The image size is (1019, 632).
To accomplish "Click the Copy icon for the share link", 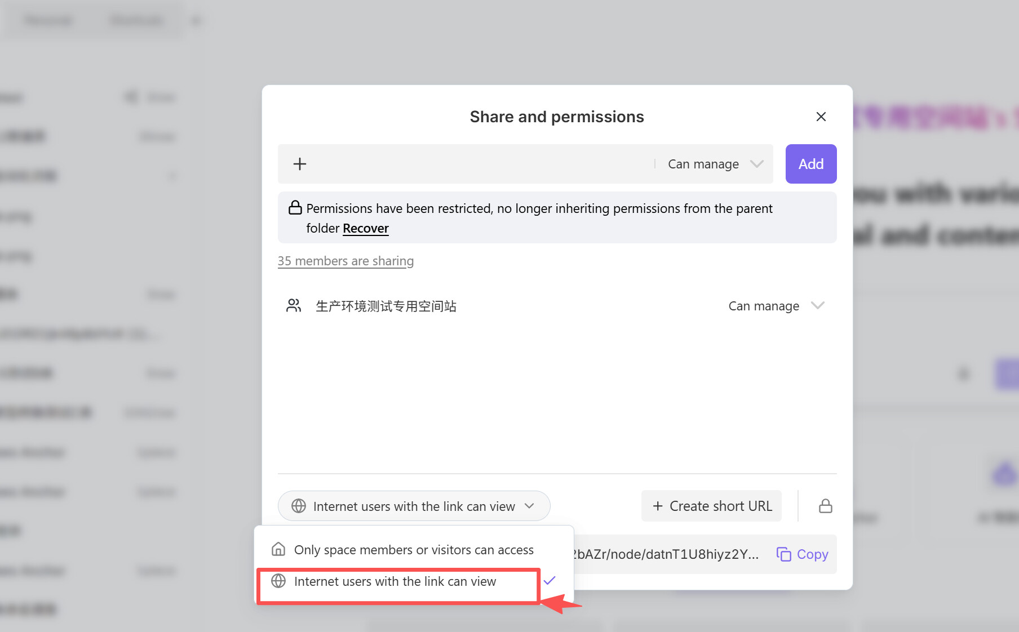I will (x=784, y=554).
